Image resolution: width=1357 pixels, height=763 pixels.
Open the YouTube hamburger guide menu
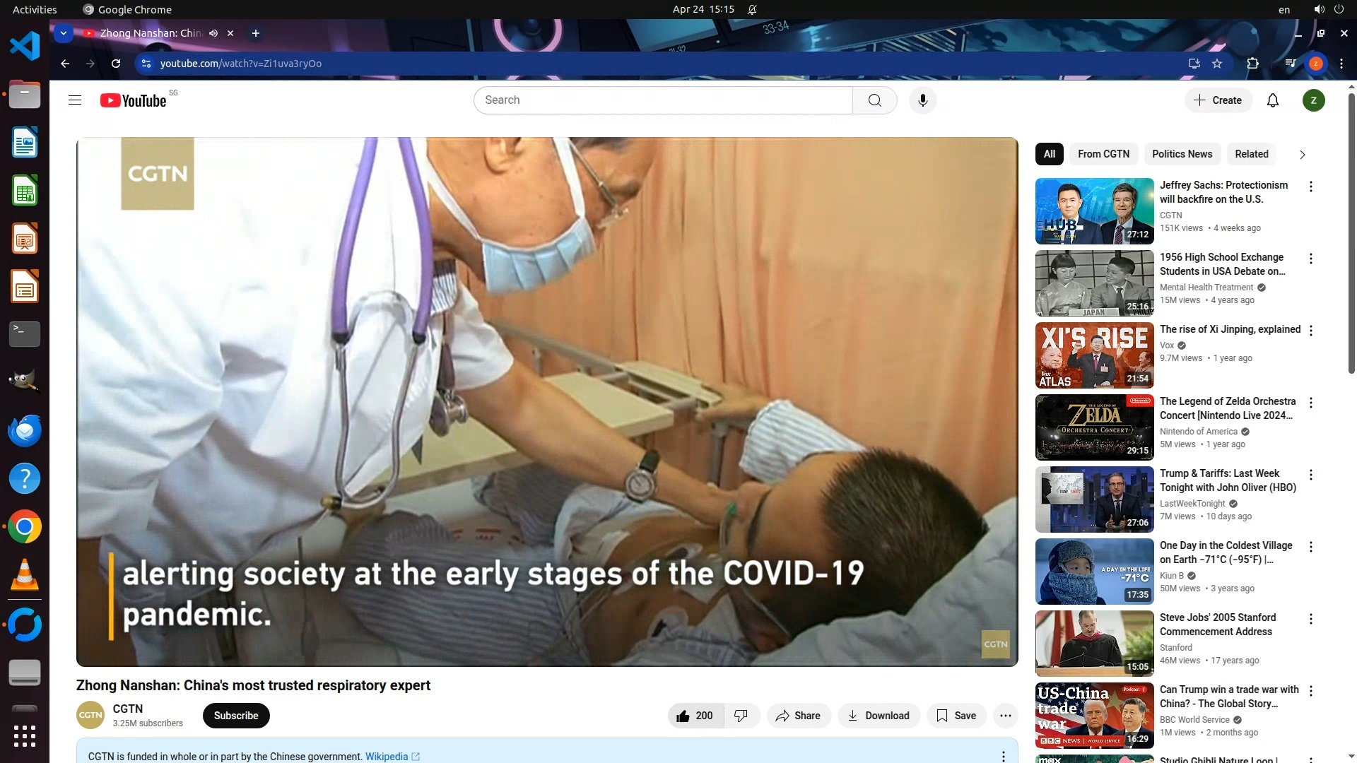75,100
